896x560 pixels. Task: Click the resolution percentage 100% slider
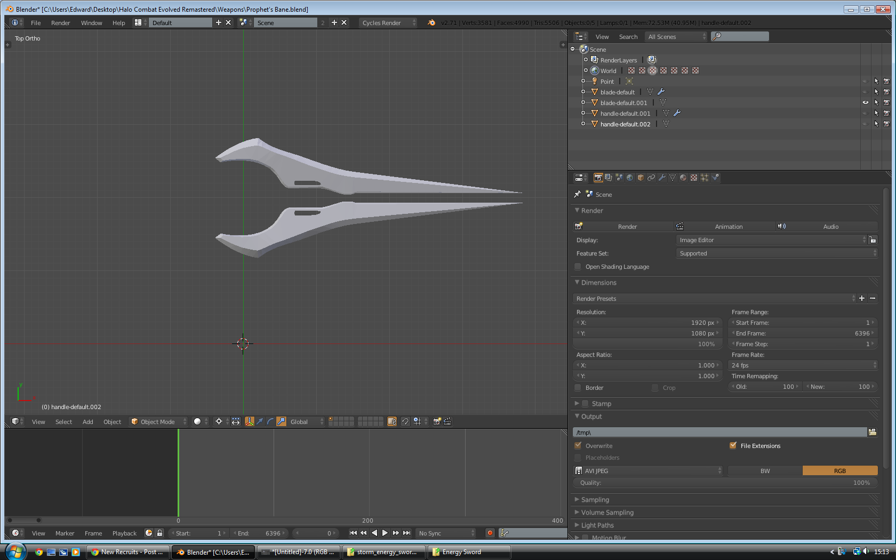point(647,344)
